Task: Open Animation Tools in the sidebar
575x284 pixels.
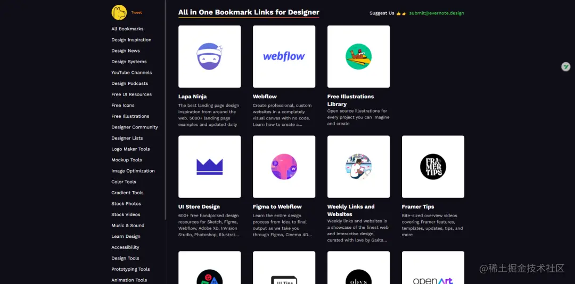Action: [129, 280]
